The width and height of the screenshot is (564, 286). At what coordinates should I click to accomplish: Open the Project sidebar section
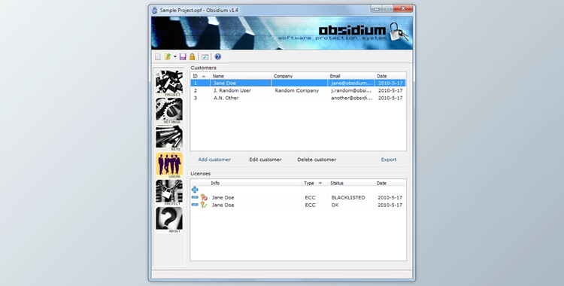click(x=169, y=84)
